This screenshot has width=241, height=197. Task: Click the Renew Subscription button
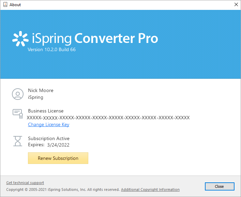tap(58, 158)
